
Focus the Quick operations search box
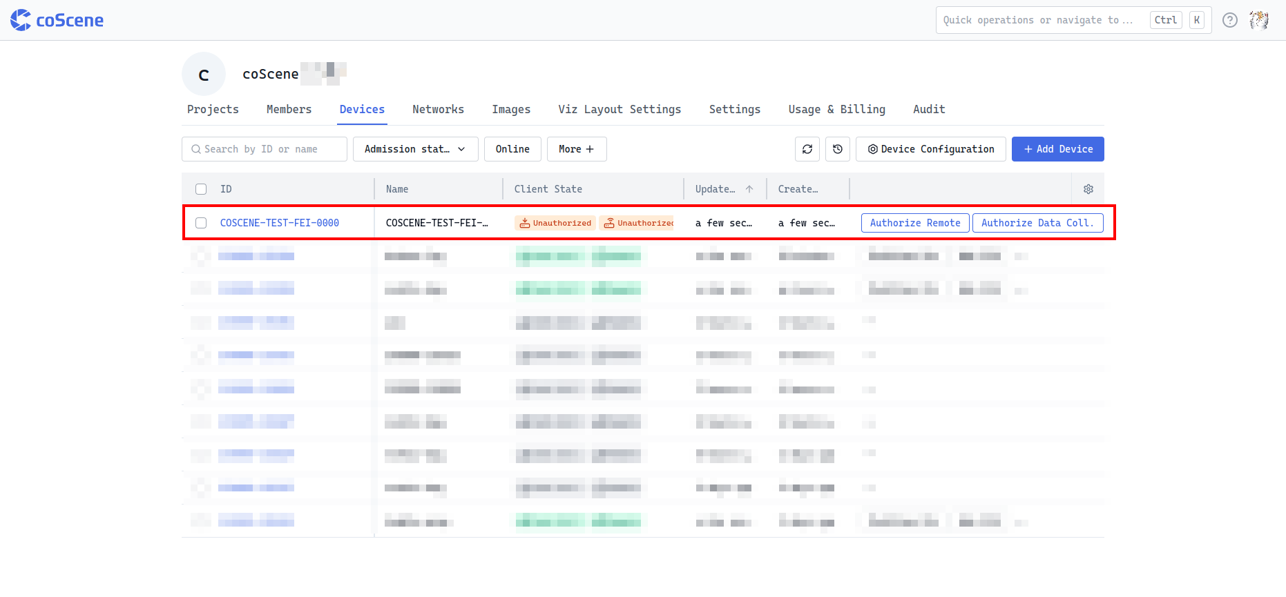(1073, 20)
